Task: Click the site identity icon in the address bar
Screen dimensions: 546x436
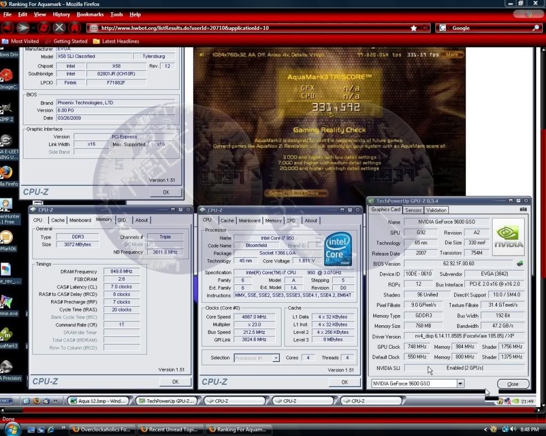Action: [x=93, y=28]
